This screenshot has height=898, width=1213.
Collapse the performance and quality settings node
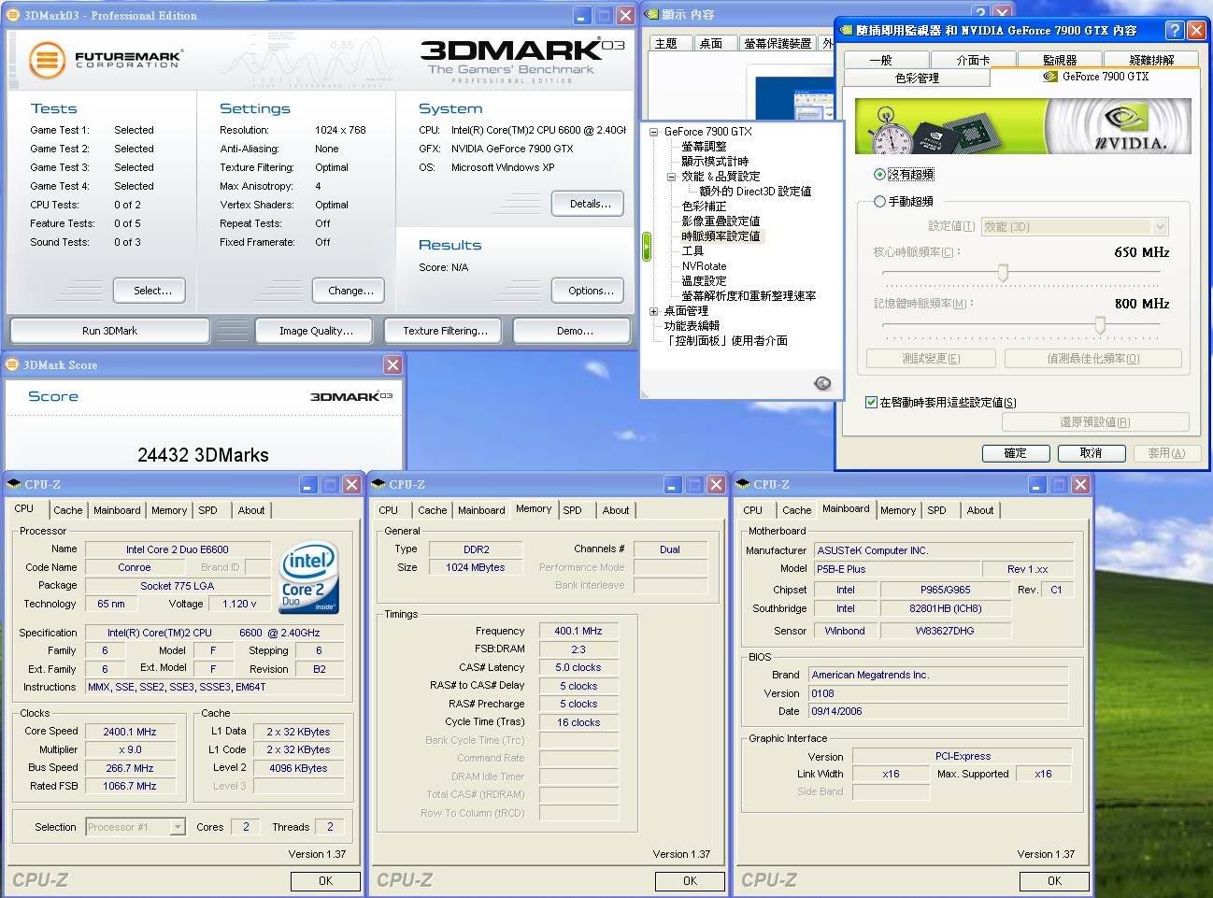tap(672, 177)
